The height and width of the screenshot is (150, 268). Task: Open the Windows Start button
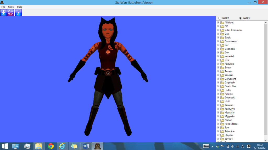[x=5, y=146]
